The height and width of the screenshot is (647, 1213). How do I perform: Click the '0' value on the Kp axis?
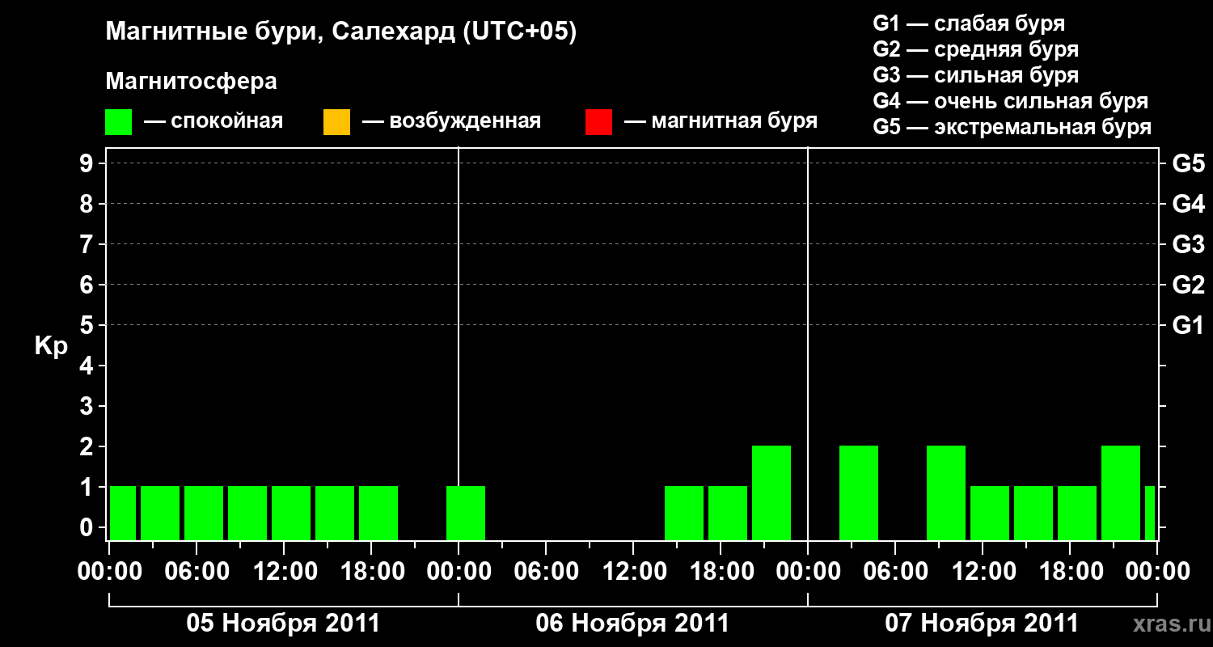pyautogui.click(x=88, y=527)
